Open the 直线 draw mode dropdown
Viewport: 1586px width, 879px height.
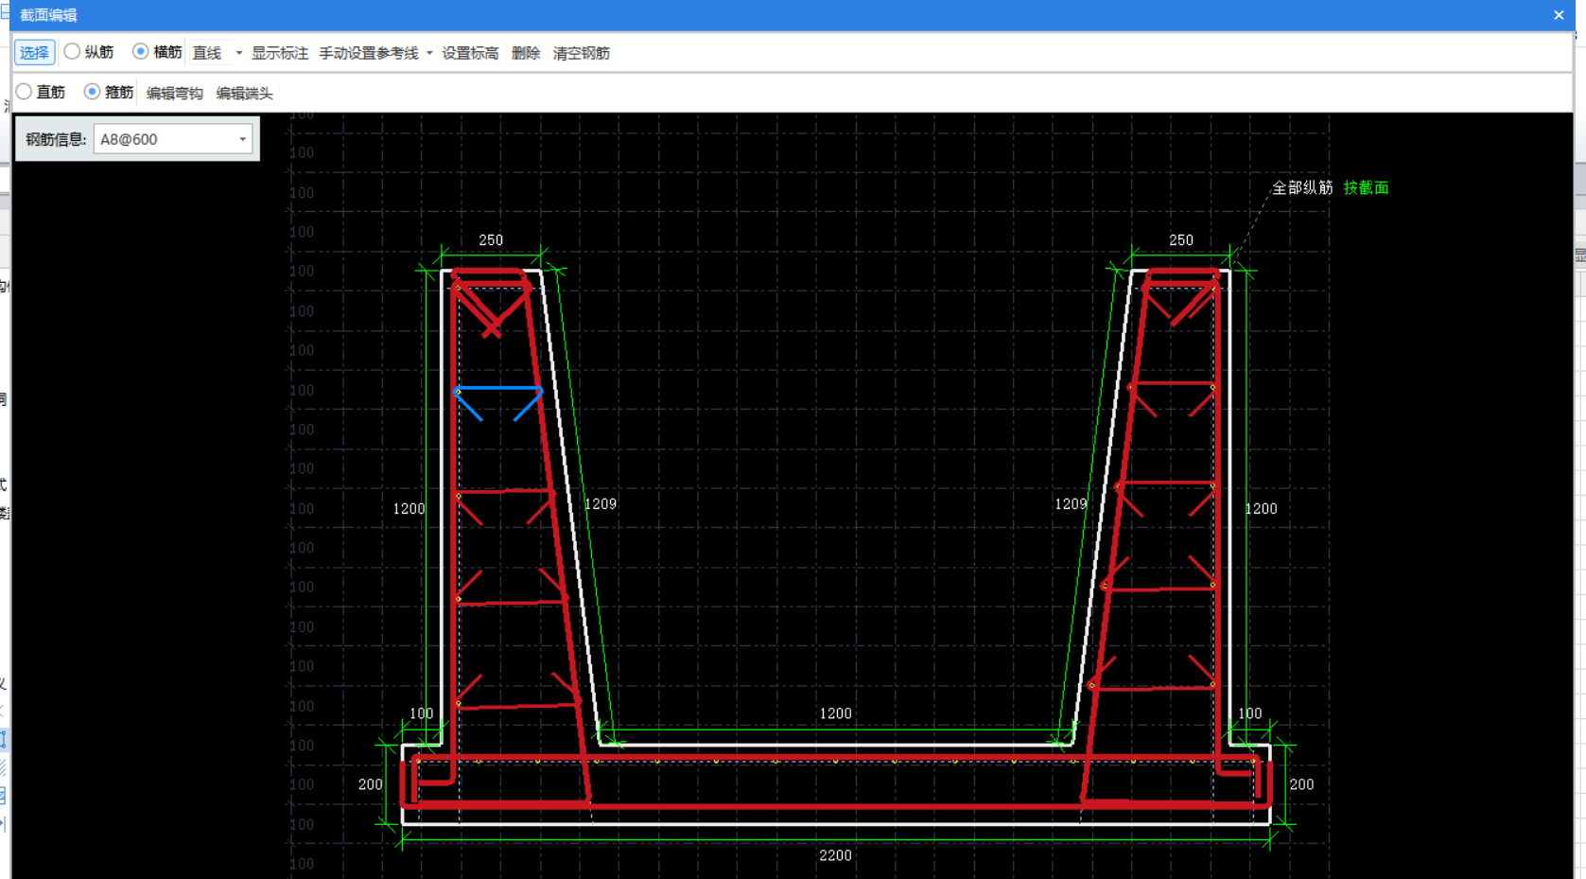(238, 53)
